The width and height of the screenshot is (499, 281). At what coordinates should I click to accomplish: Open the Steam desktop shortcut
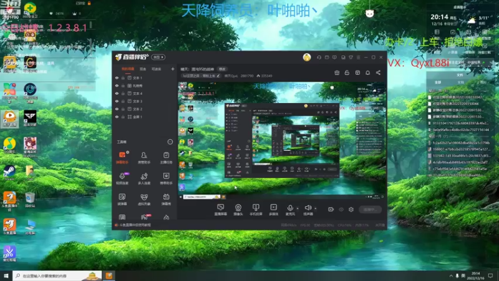9,173
